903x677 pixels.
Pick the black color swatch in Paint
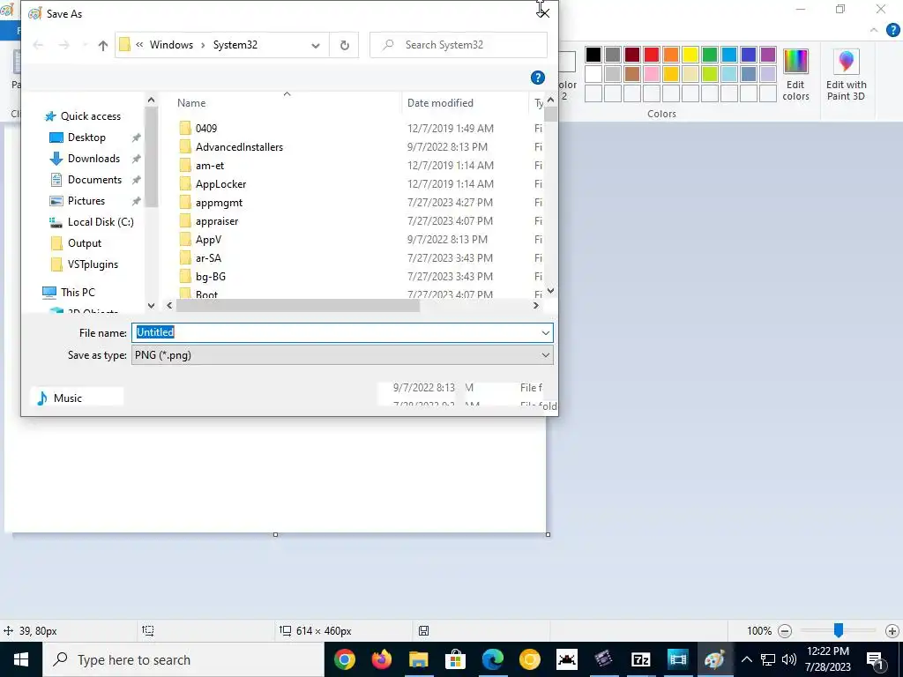point(593,55)
